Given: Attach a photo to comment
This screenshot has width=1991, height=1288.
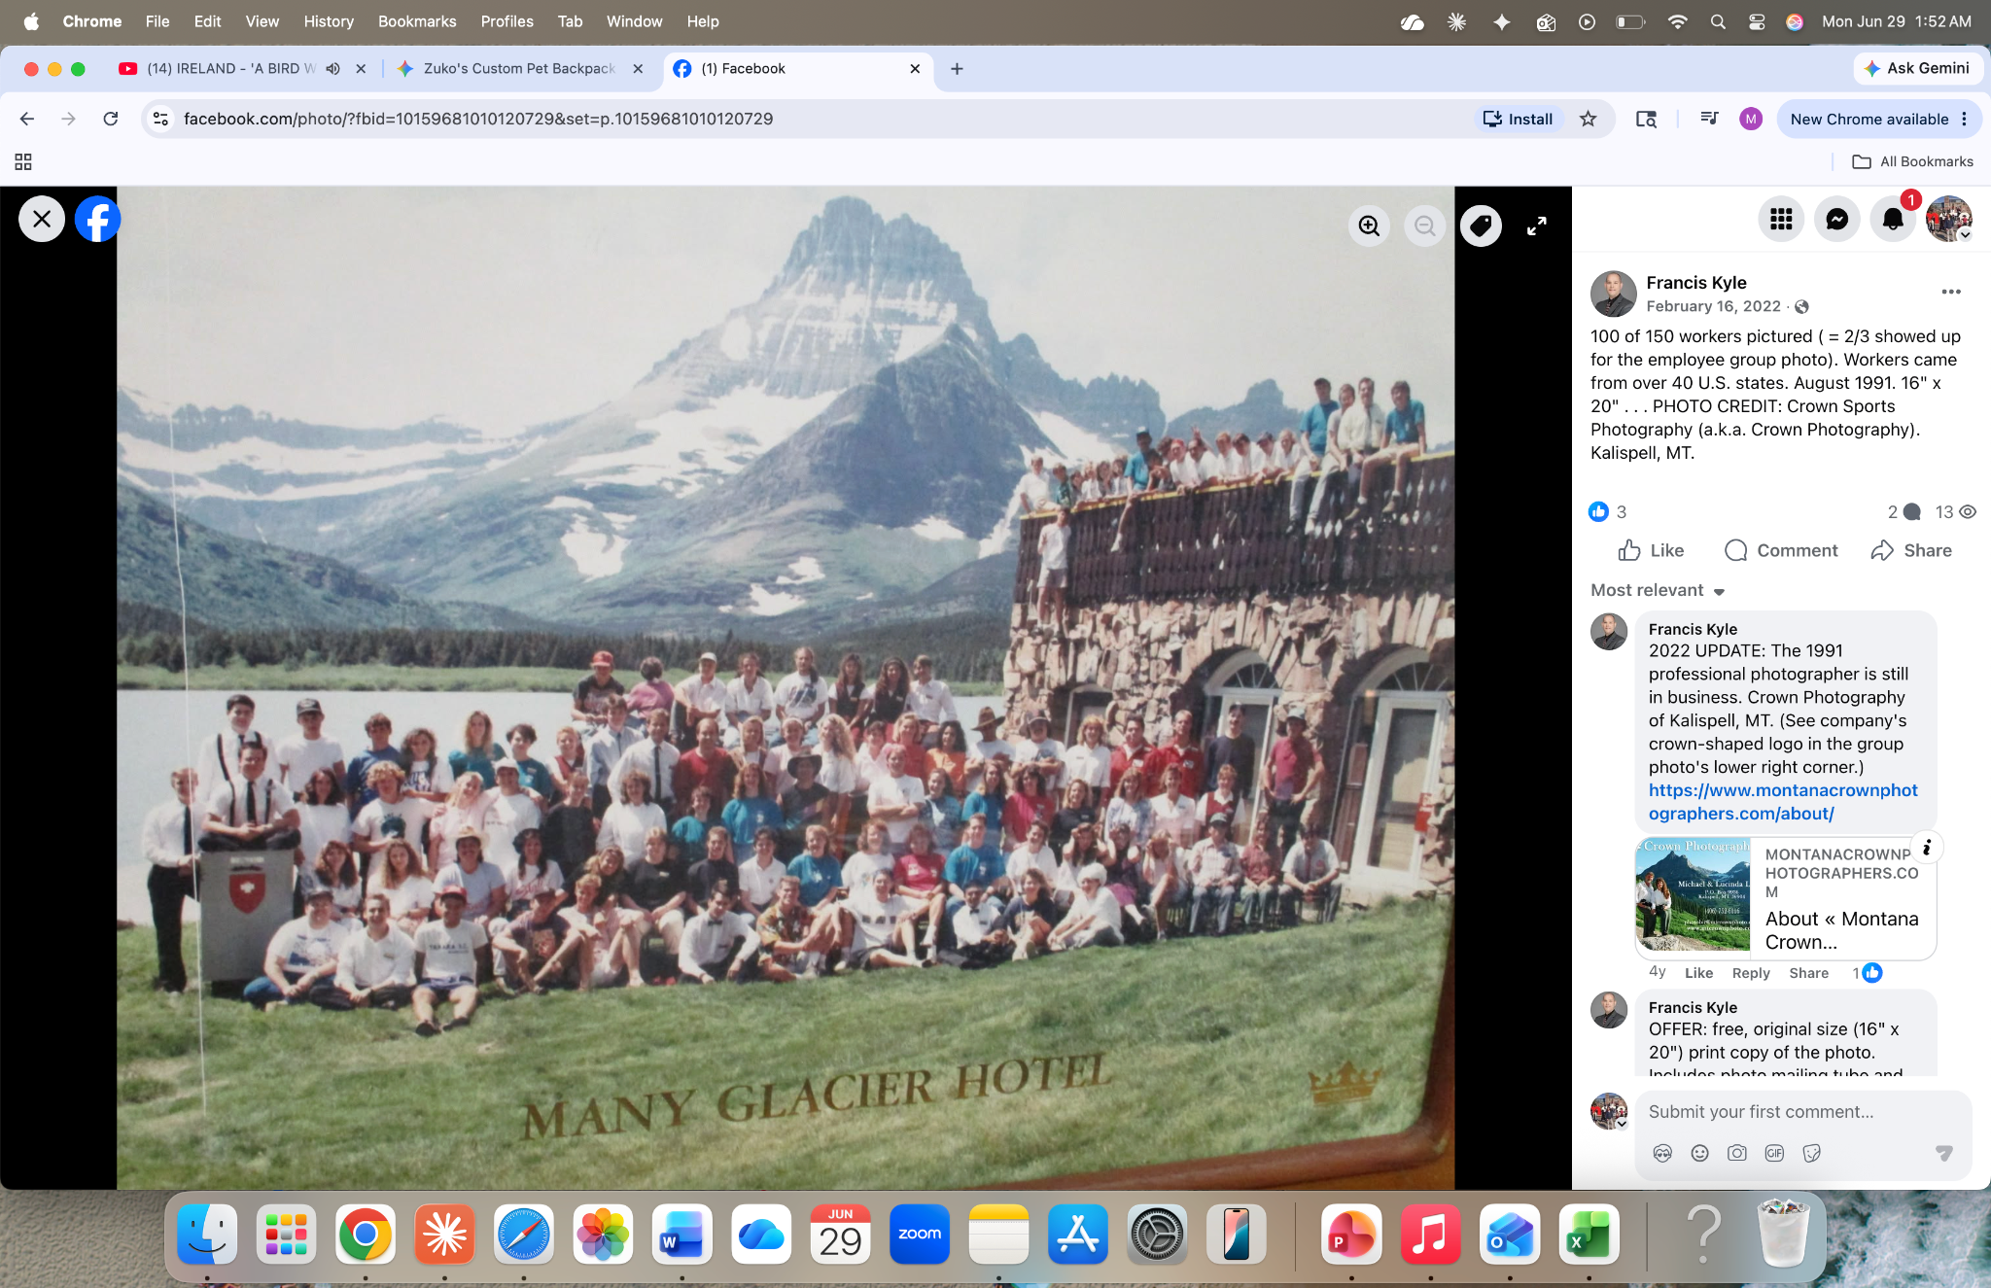Looking at the screenshot, I should [x=1736, y=1153].
